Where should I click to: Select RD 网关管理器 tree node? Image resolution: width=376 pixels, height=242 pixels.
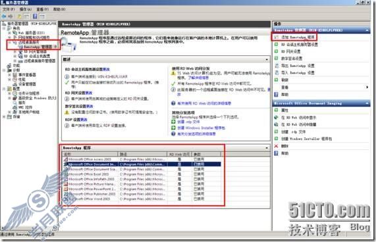click(x=36, y=51)
